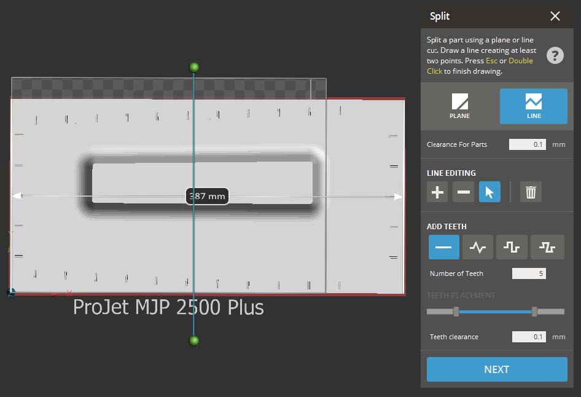This screenshot has height=397, width=581.
Task: Choose the rectangular teeth style
Action: [x=512, y=246]
